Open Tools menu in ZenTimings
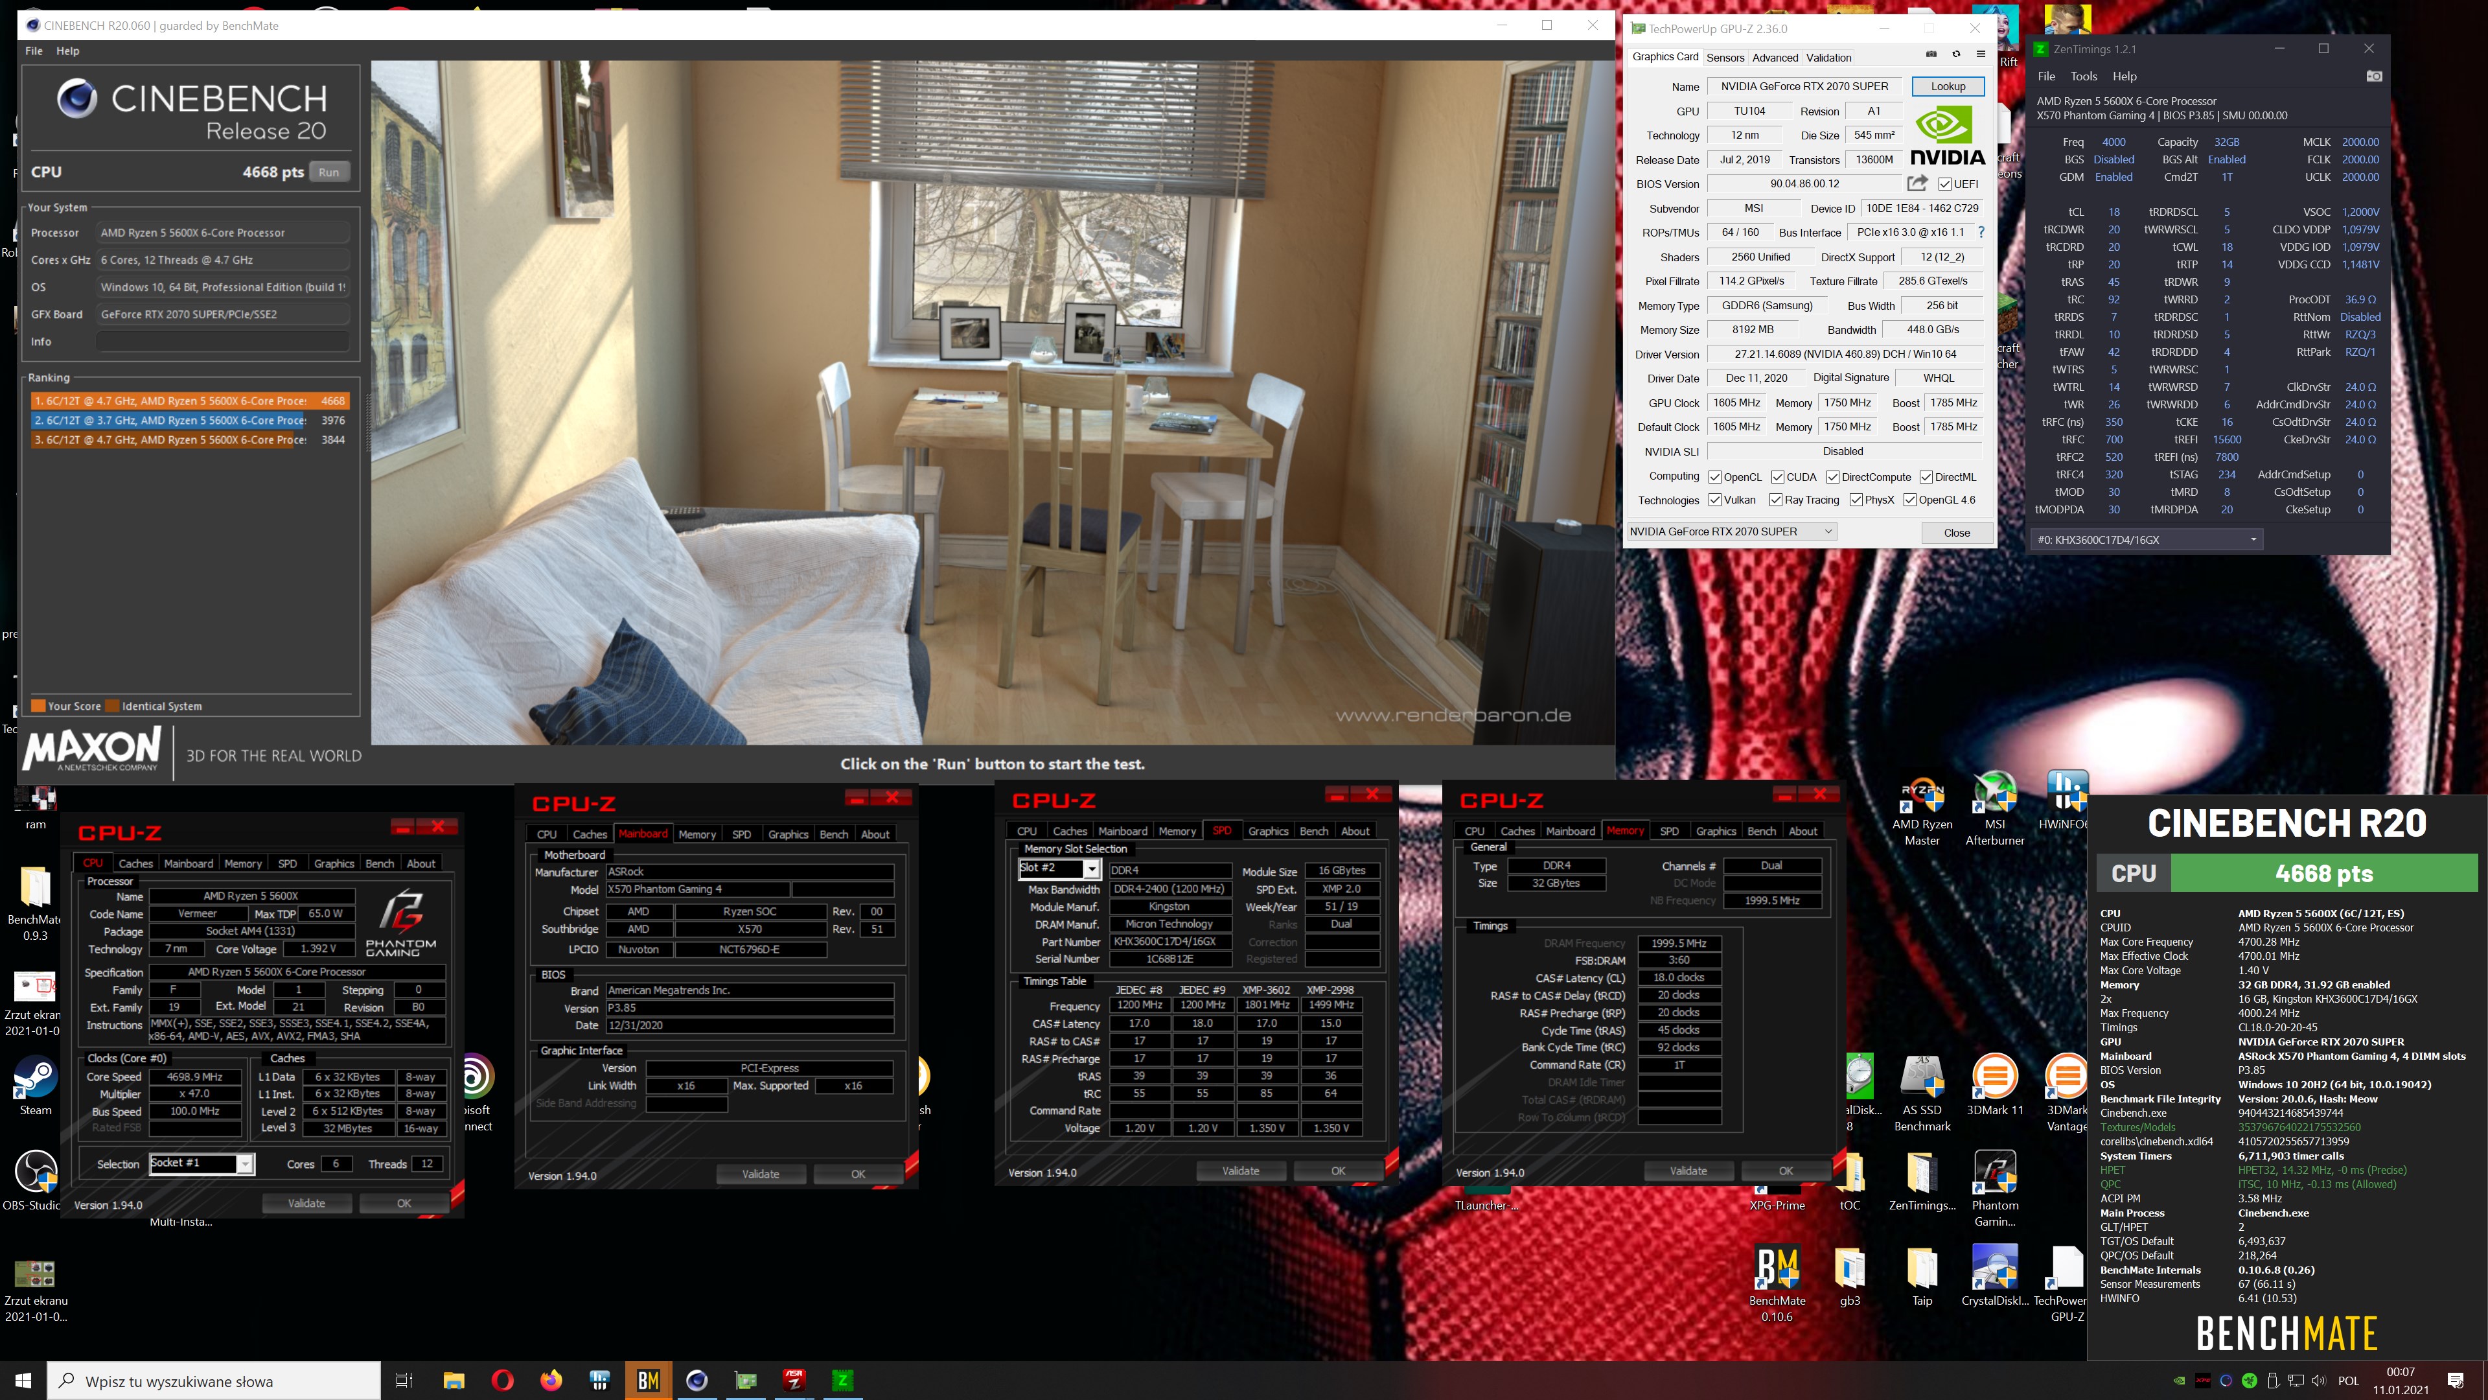This screenshot has height=1400, width=2488. [2083, 76]
